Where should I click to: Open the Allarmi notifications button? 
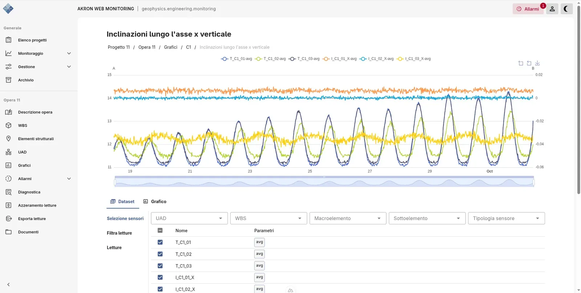528,9
